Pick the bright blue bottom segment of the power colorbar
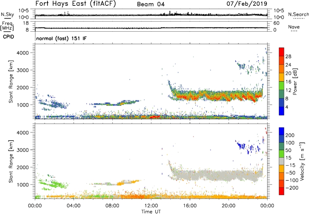Image resolution: width=309 pixels, height=214 pixels. (282, 111)
